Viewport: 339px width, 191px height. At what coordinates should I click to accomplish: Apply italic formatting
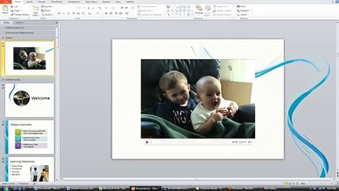click(x=64, y=13)
